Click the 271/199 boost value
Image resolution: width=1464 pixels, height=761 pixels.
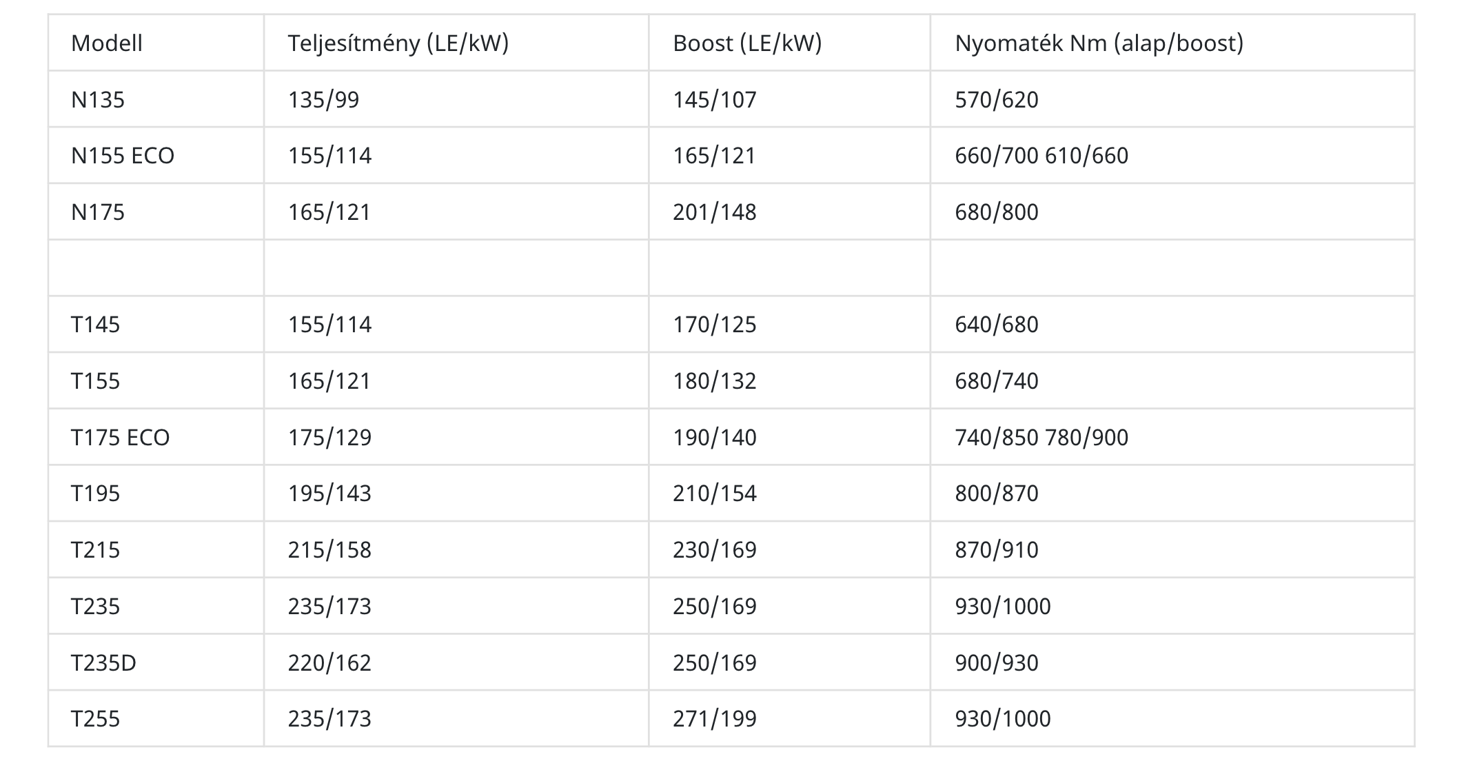tap(714, 719)
